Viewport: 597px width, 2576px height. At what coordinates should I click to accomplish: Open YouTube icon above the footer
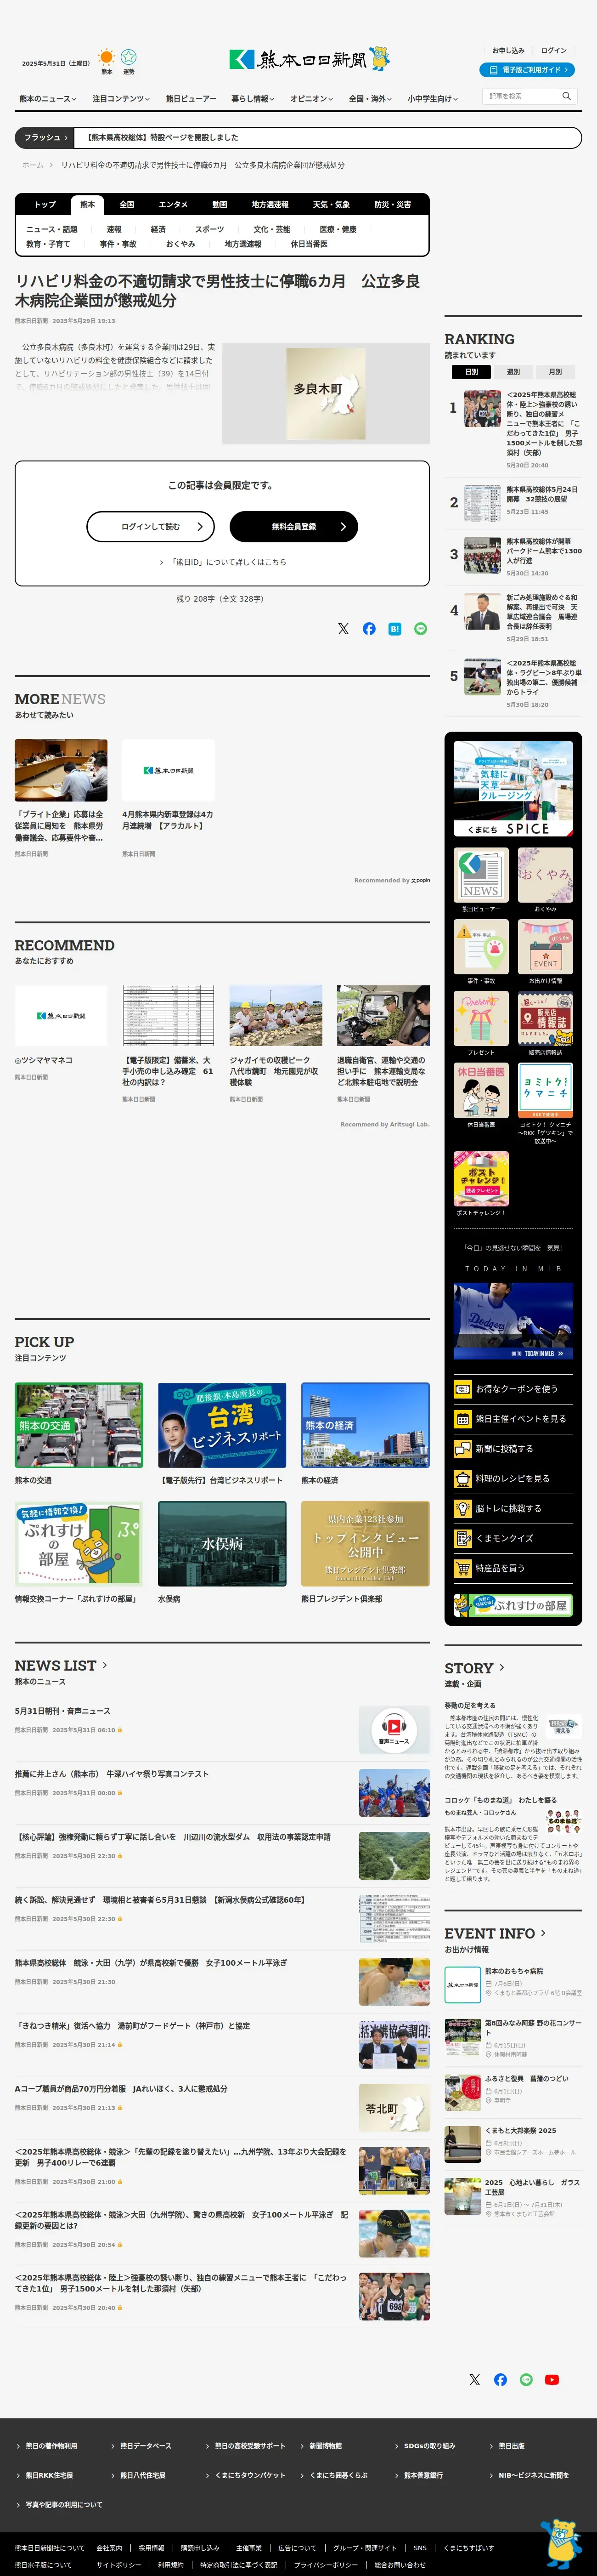pos(552,2380)
